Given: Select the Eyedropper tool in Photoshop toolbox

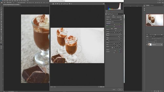Looking at the screenshot, I should pyautogui.click(x=1, y=16).
